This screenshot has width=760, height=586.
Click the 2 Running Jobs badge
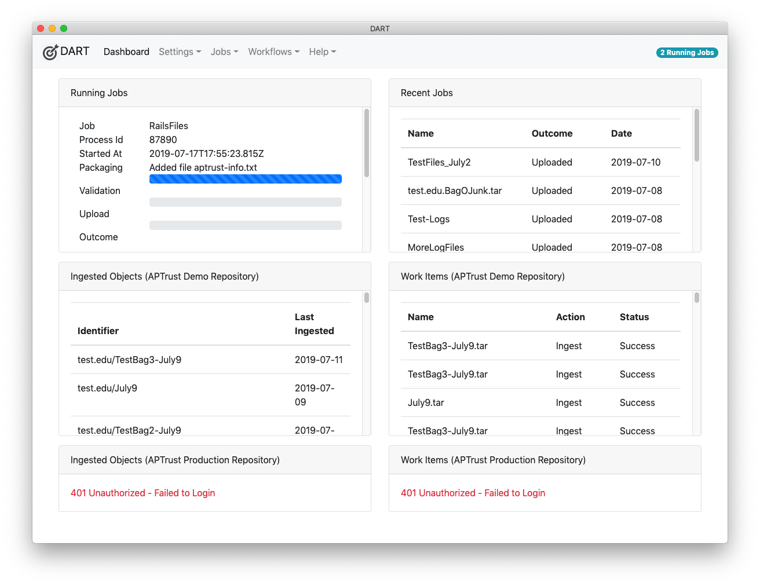(687, 53)
